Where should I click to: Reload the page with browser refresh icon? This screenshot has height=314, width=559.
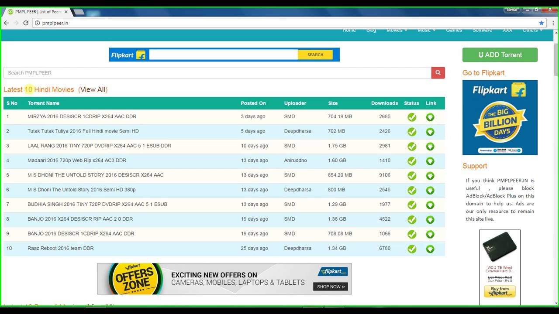pos(26,23)
